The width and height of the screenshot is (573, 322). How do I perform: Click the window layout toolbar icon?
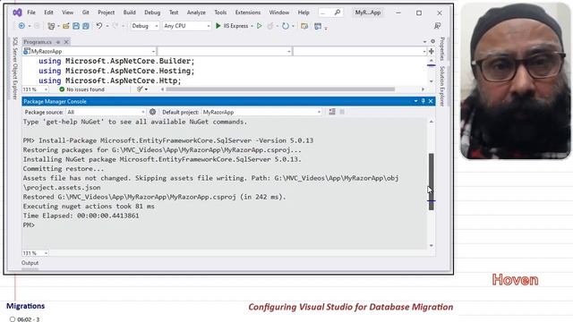click(318, 26)
